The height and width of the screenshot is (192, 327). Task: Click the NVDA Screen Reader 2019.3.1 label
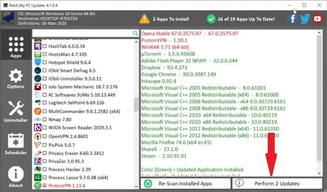pyautogui.click(x=80, y=127)
